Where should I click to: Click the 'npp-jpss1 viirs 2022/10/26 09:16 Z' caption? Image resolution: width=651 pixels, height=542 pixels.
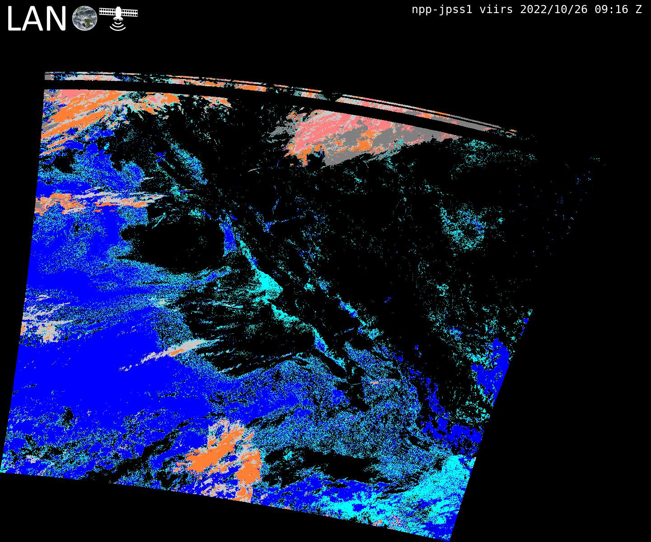(527, 9)
